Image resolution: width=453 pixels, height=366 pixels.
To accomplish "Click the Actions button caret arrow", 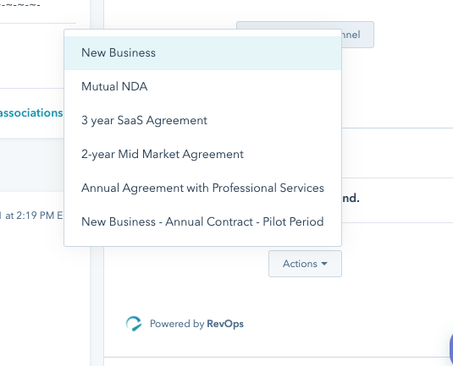I will [x=324, y=264].
